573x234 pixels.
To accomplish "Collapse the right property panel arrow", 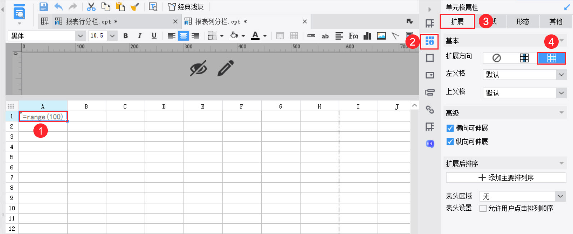I will pos(430,9).
